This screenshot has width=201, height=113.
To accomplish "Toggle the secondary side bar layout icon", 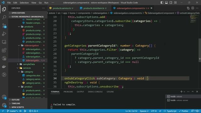I will point(171,3).
